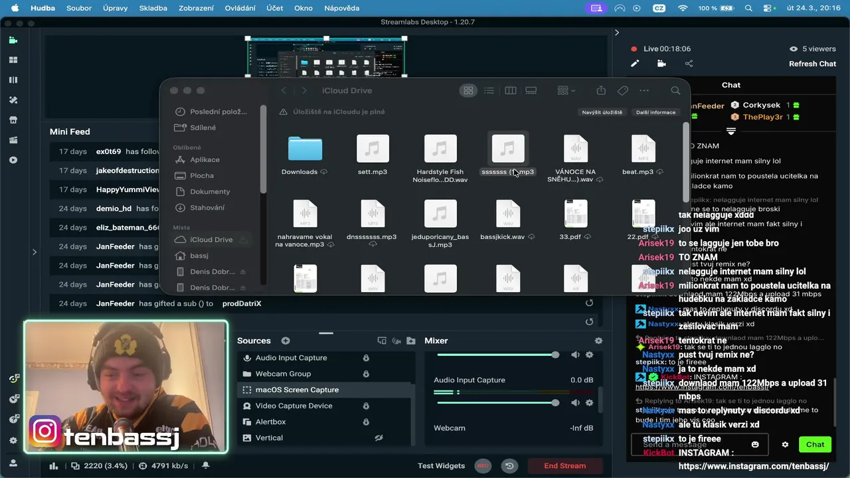The height and width of the screenshot is (478, 850).
Task: Open the Editor tab in Streamlabs sidebar
Action: click(13, 40)
